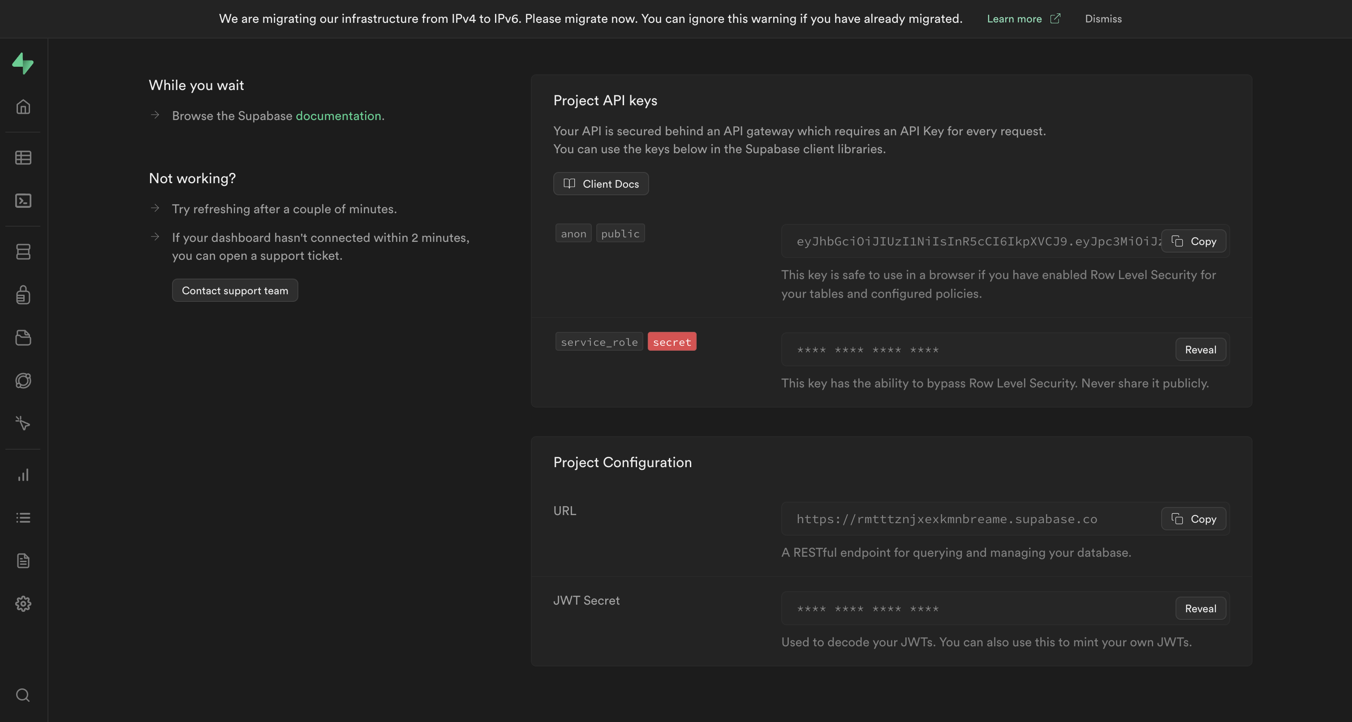Click the Supabase logo
This screenshot has width=1352, height=722.
[x=23, y=63]
